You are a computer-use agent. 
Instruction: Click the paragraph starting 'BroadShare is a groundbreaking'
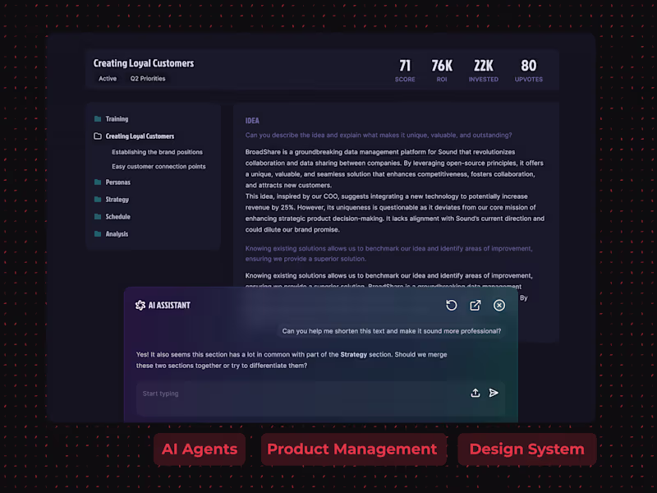(394, 168)
